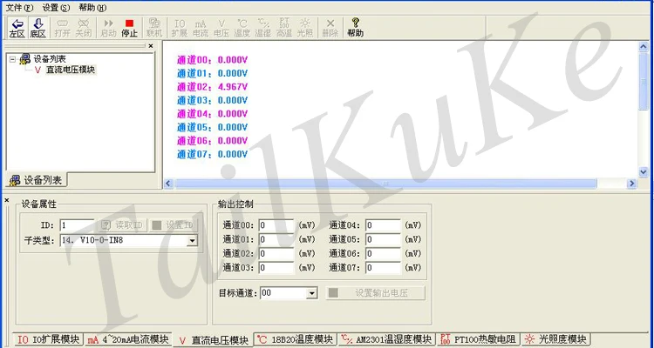Click the 读取ID button
Image resolution: width=654 pixels, height=348 pixels.
[122, 225]
